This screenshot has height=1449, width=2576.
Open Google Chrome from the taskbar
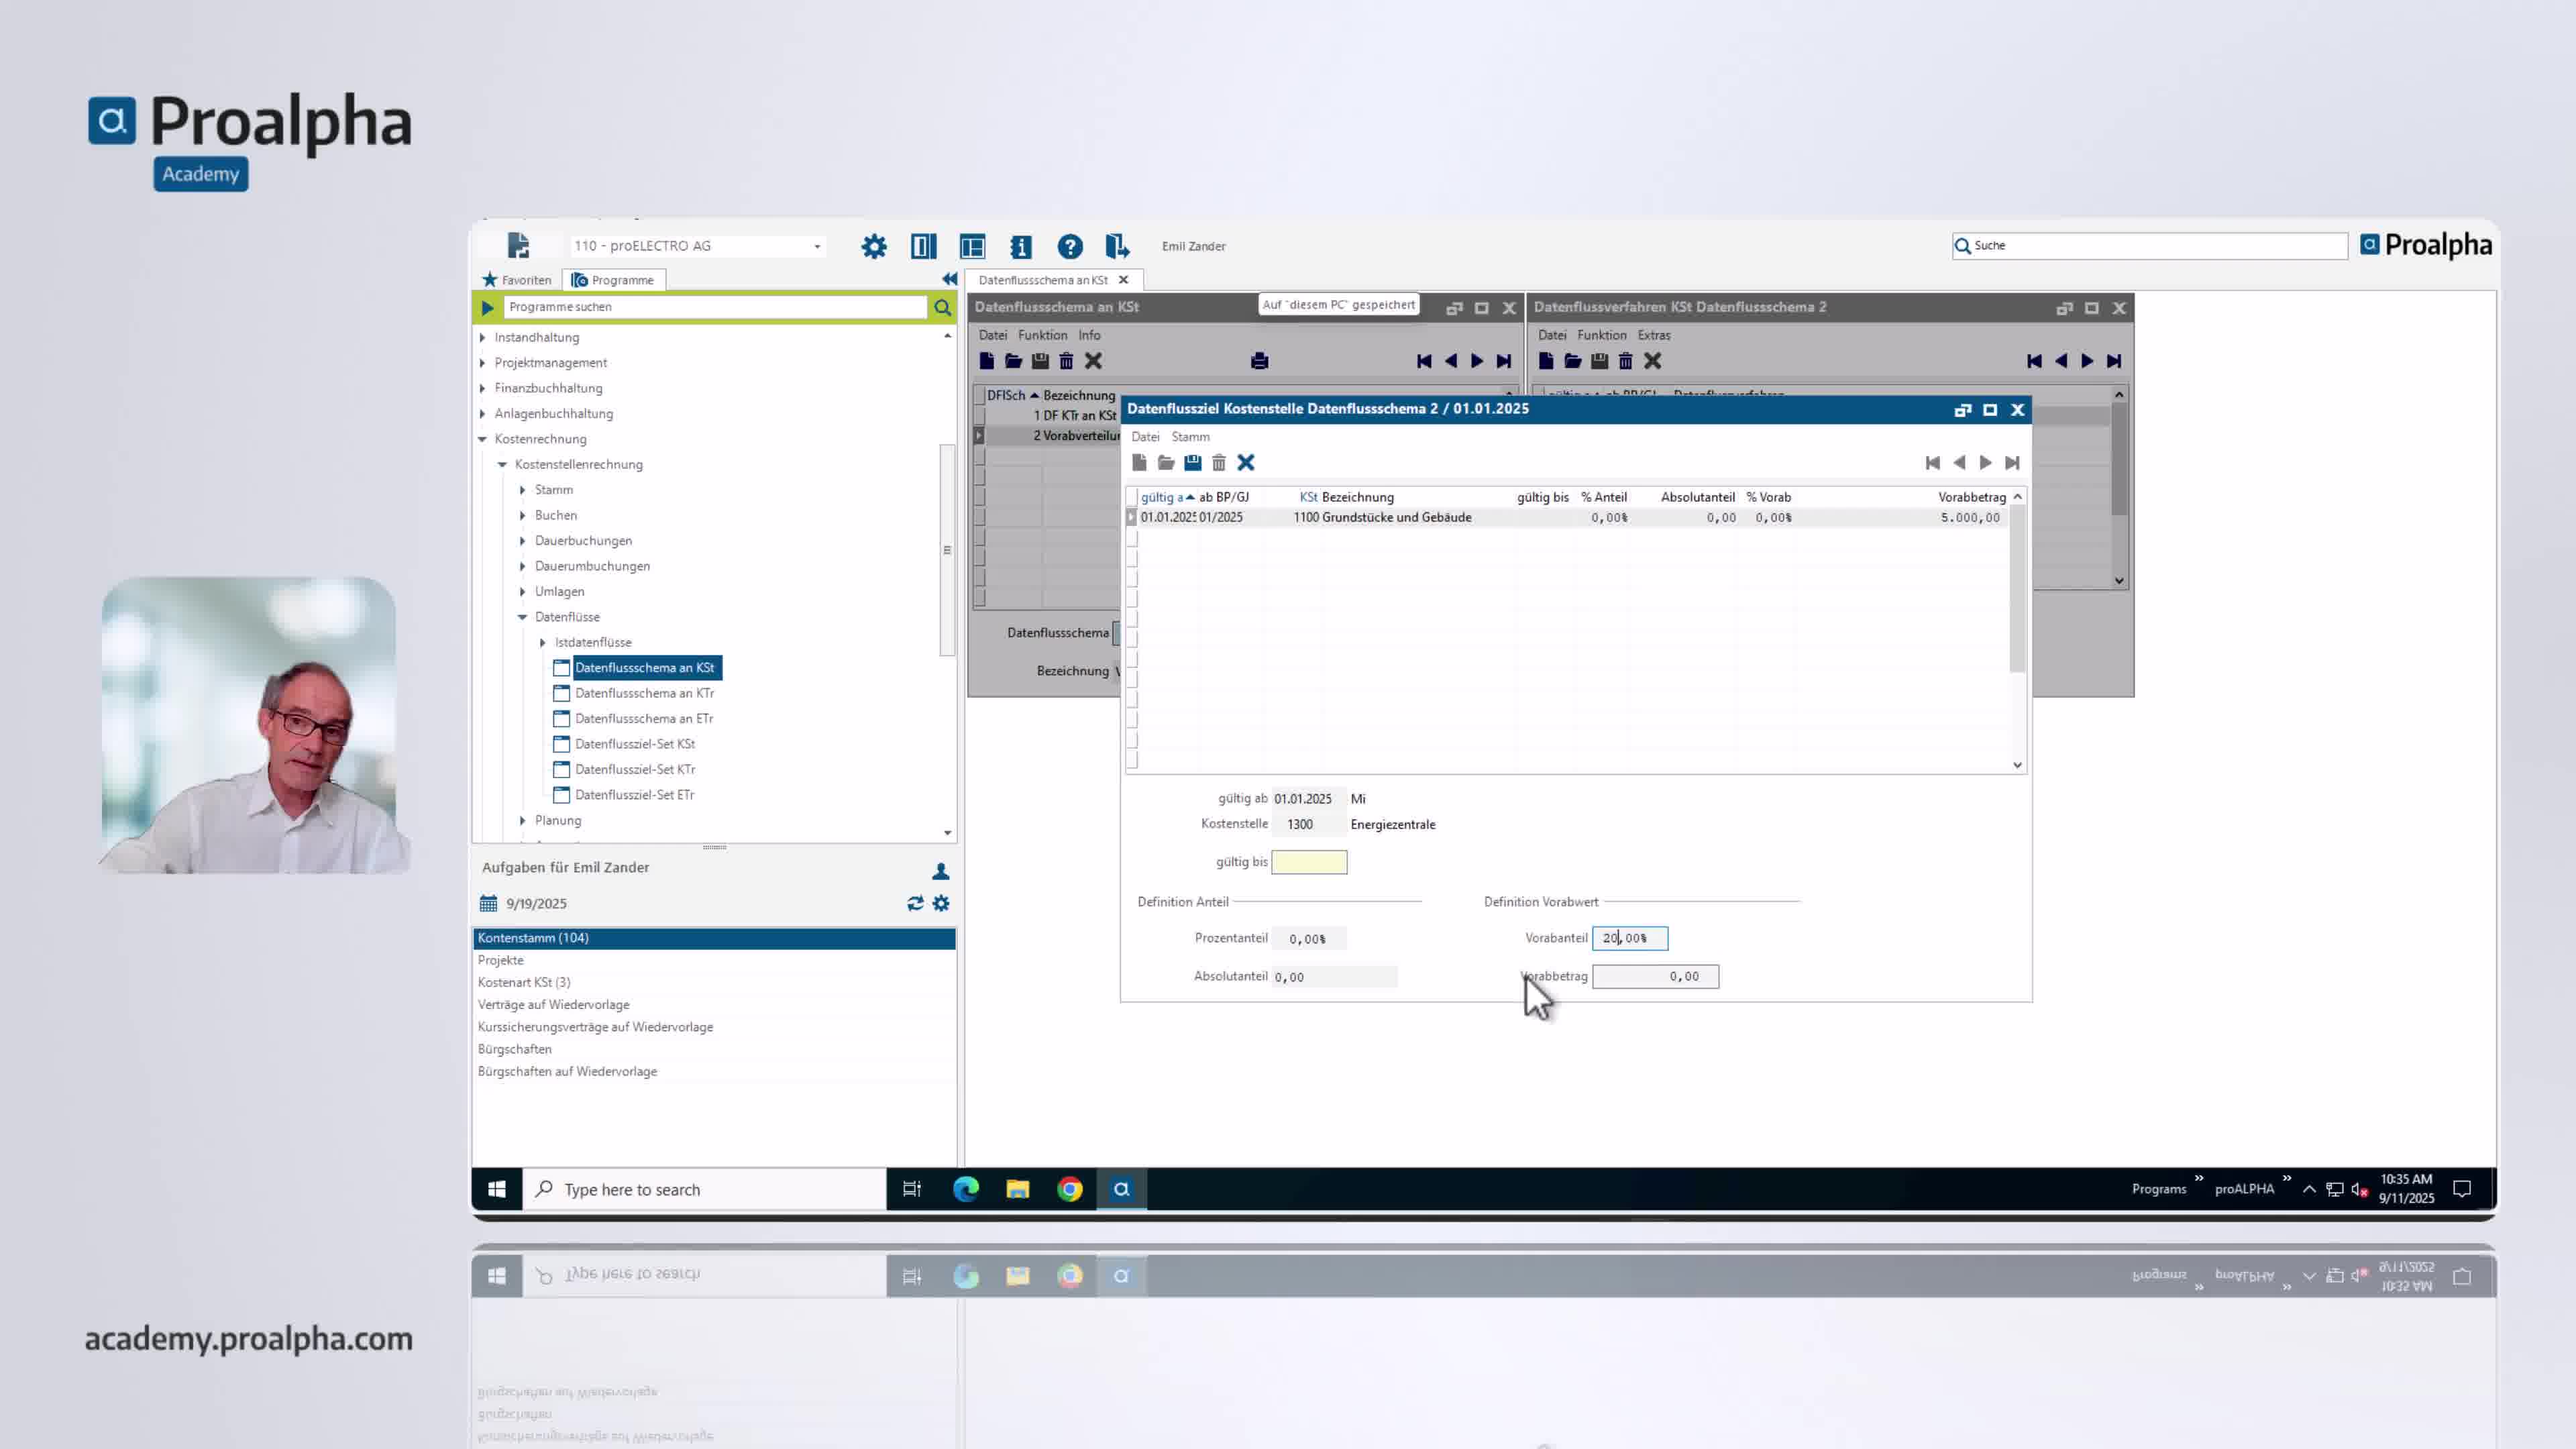click(1070, 1189)
